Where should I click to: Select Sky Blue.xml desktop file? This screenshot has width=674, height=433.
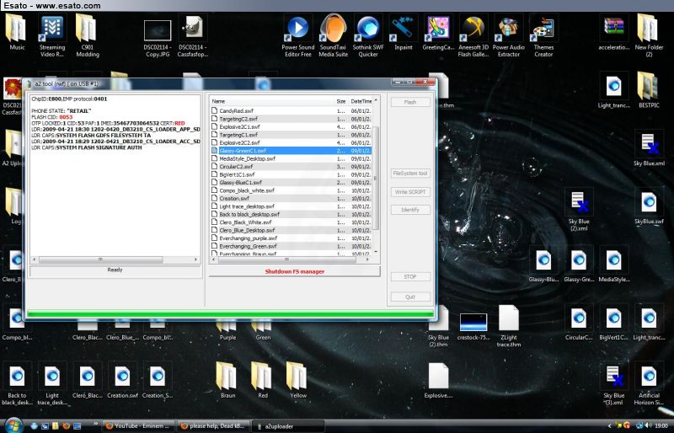point(649,148)
